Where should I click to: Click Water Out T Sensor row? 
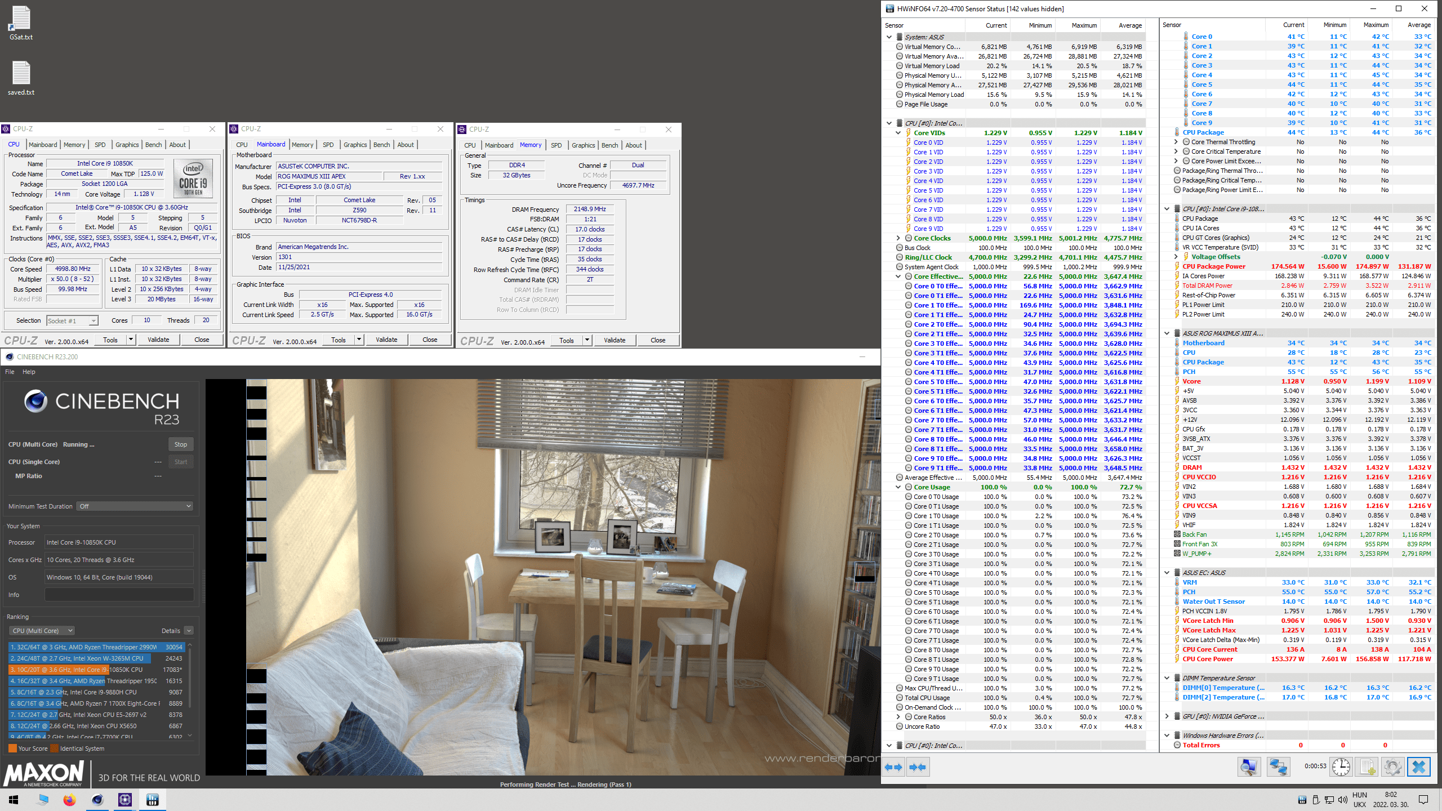point(1304,601)
